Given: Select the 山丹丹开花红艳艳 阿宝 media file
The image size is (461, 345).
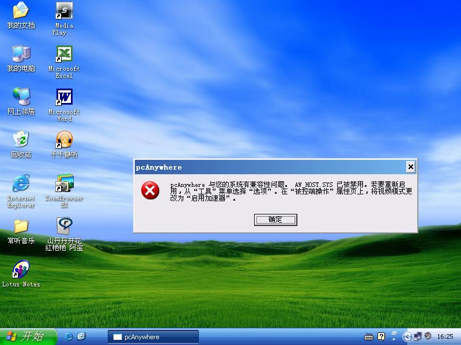Looking at the screenshot, I should [x=64, y=234].
